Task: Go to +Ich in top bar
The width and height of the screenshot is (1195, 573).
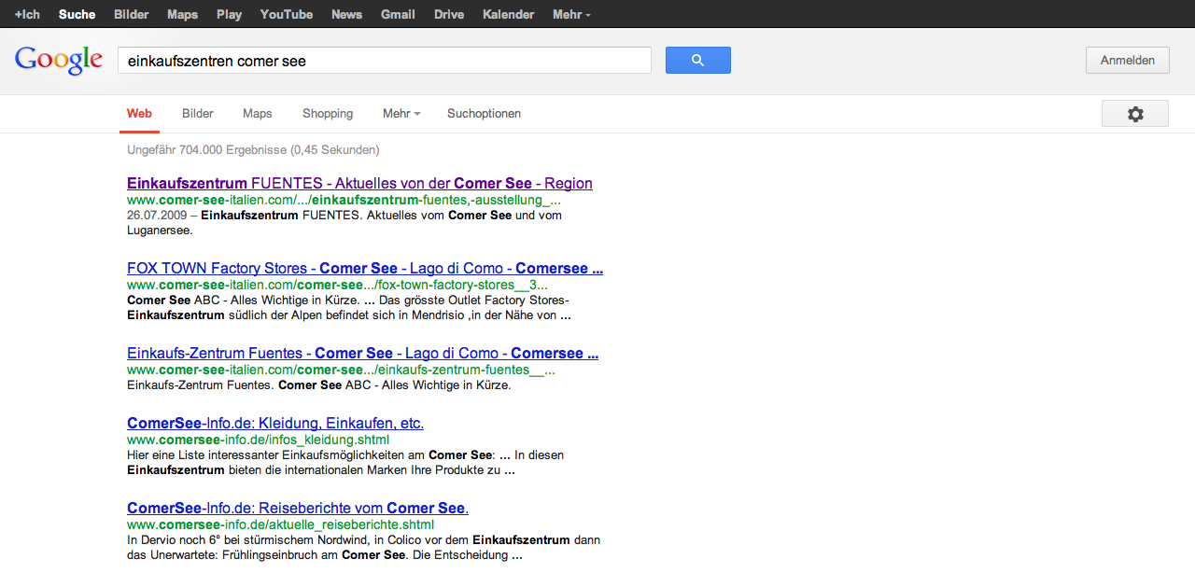Action: tap(27, 14)
